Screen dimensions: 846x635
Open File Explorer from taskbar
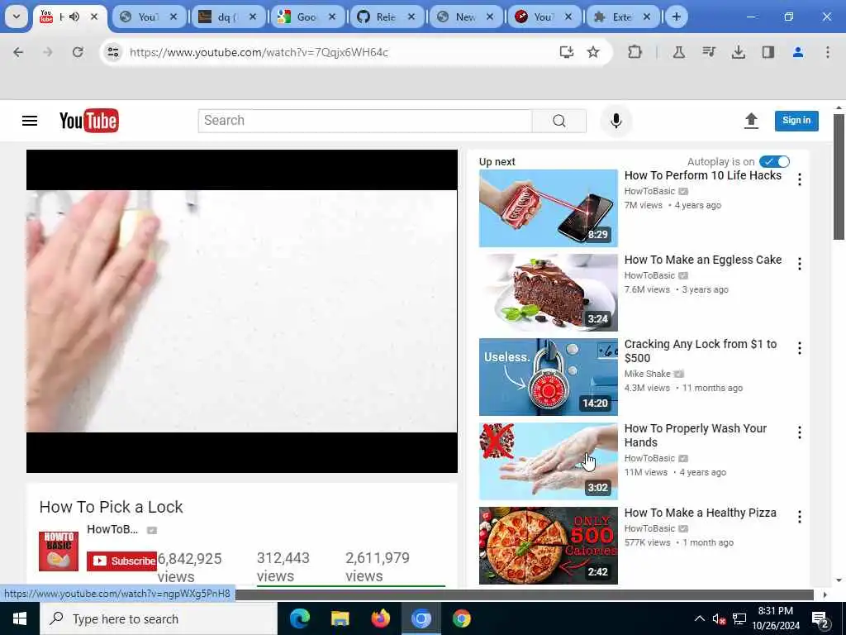coord(340,618)
